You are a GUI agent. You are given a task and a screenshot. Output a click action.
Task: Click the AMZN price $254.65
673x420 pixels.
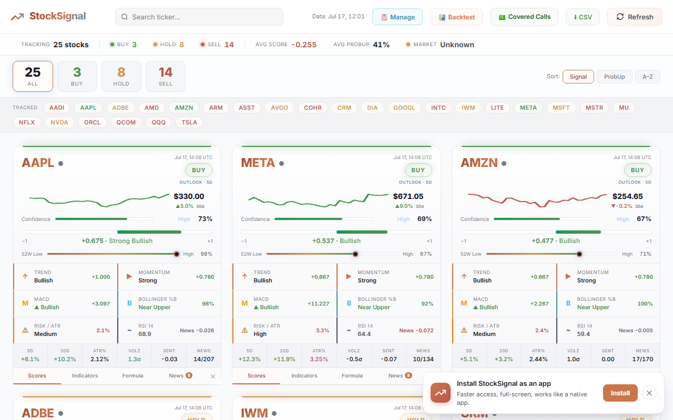628,196
